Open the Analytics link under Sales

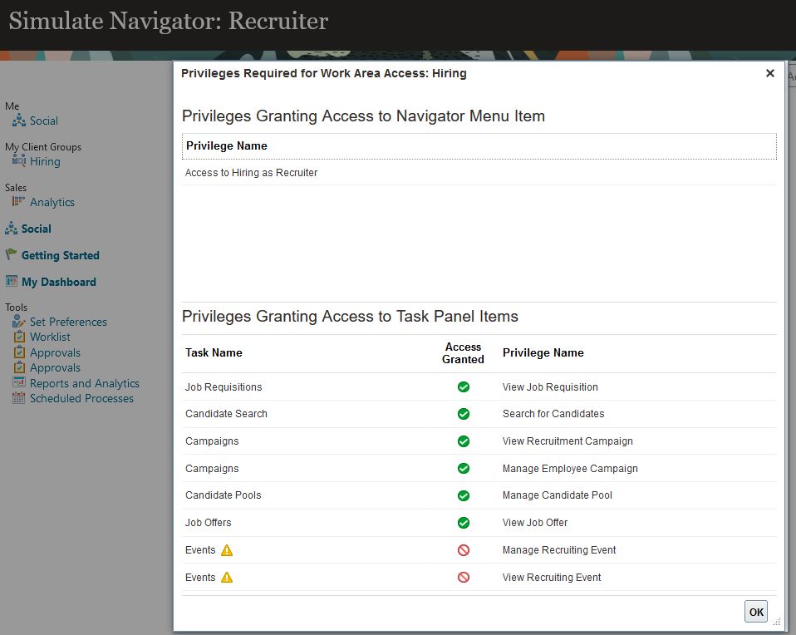click(x=52, y=202)
